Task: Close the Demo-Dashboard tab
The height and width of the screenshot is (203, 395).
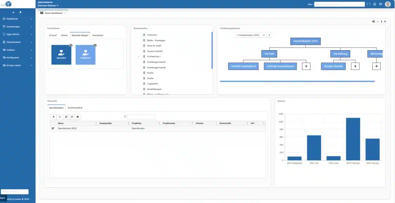Action: coord(65,13)
